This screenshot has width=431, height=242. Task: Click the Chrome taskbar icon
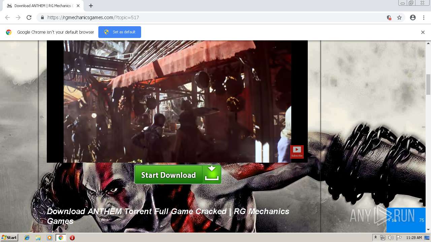[61, 238]
